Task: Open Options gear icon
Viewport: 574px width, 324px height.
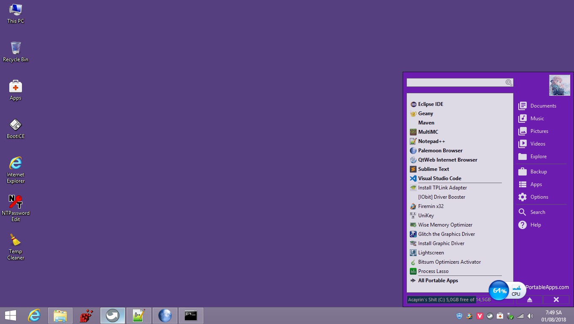Action: click(523, 197)
